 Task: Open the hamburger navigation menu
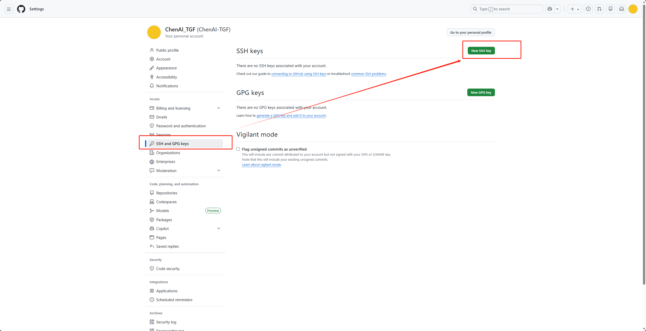coord(9,9)
